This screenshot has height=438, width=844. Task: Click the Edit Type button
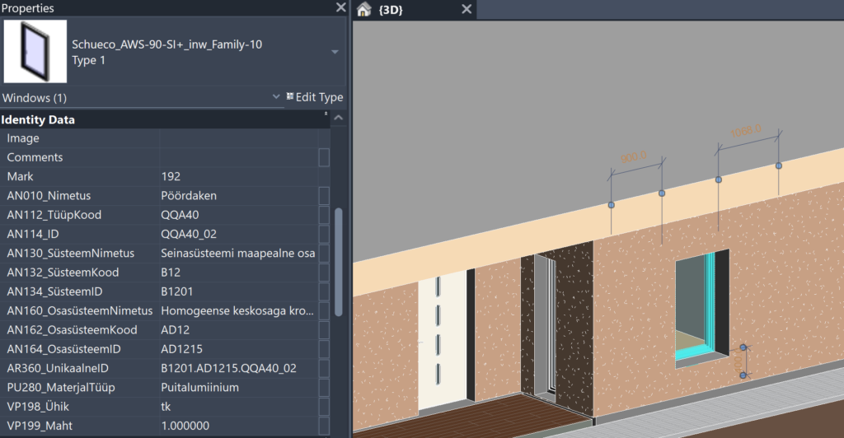click(x=314, y=97)
